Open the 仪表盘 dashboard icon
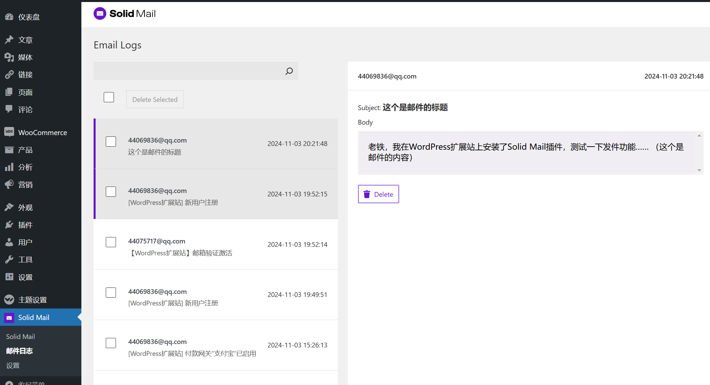 [9, 17]
